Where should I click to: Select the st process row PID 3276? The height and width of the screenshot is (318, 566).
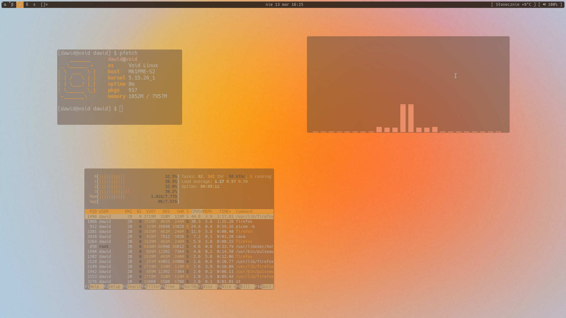(x=179, y=281)
